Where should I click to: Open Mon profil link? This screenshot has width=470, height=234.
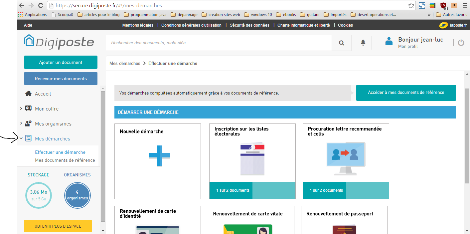point(408,47)
